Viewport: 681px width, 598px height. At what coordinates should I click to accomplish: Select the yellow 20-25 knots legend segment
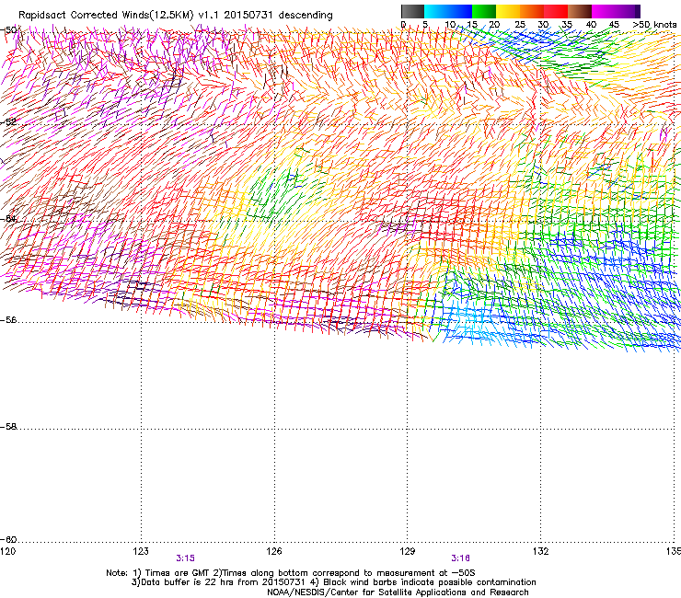click(508, 11)
